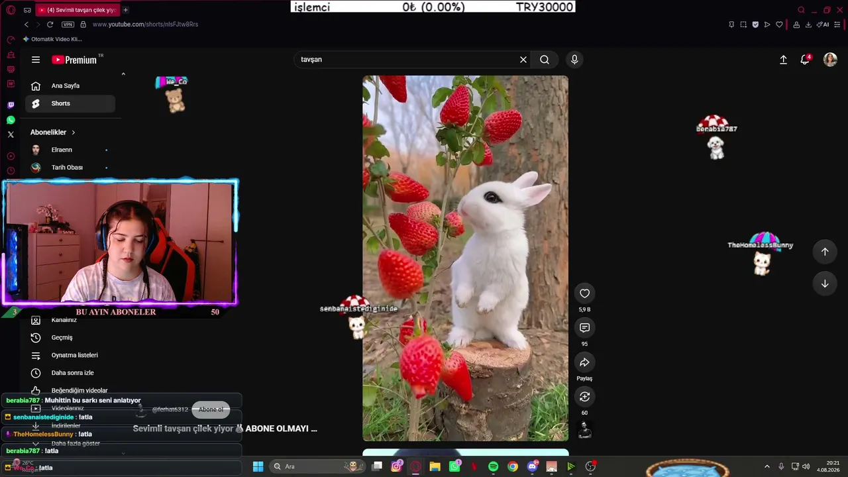Show hidden system tray icons
The image size is (848, 477).
point(767,466)
